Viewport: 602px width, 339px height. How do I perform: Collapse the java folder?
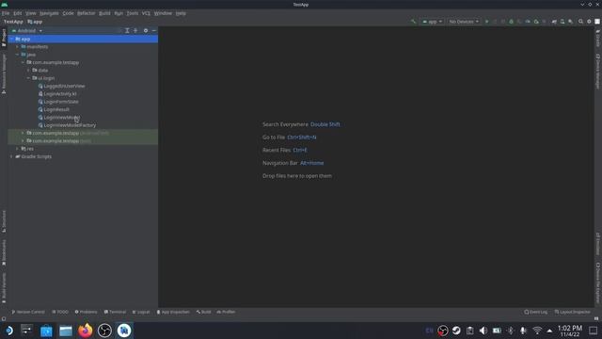click(17, 55)
